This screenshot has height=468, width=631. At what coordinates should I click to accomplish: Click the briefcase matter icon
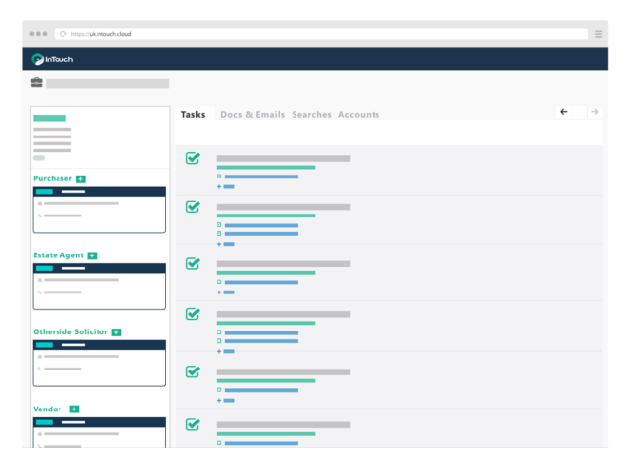coord(37,83)
